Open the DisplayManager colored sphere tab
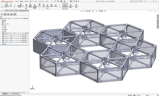This screenshot has height=96, width=159. [15, 14]
